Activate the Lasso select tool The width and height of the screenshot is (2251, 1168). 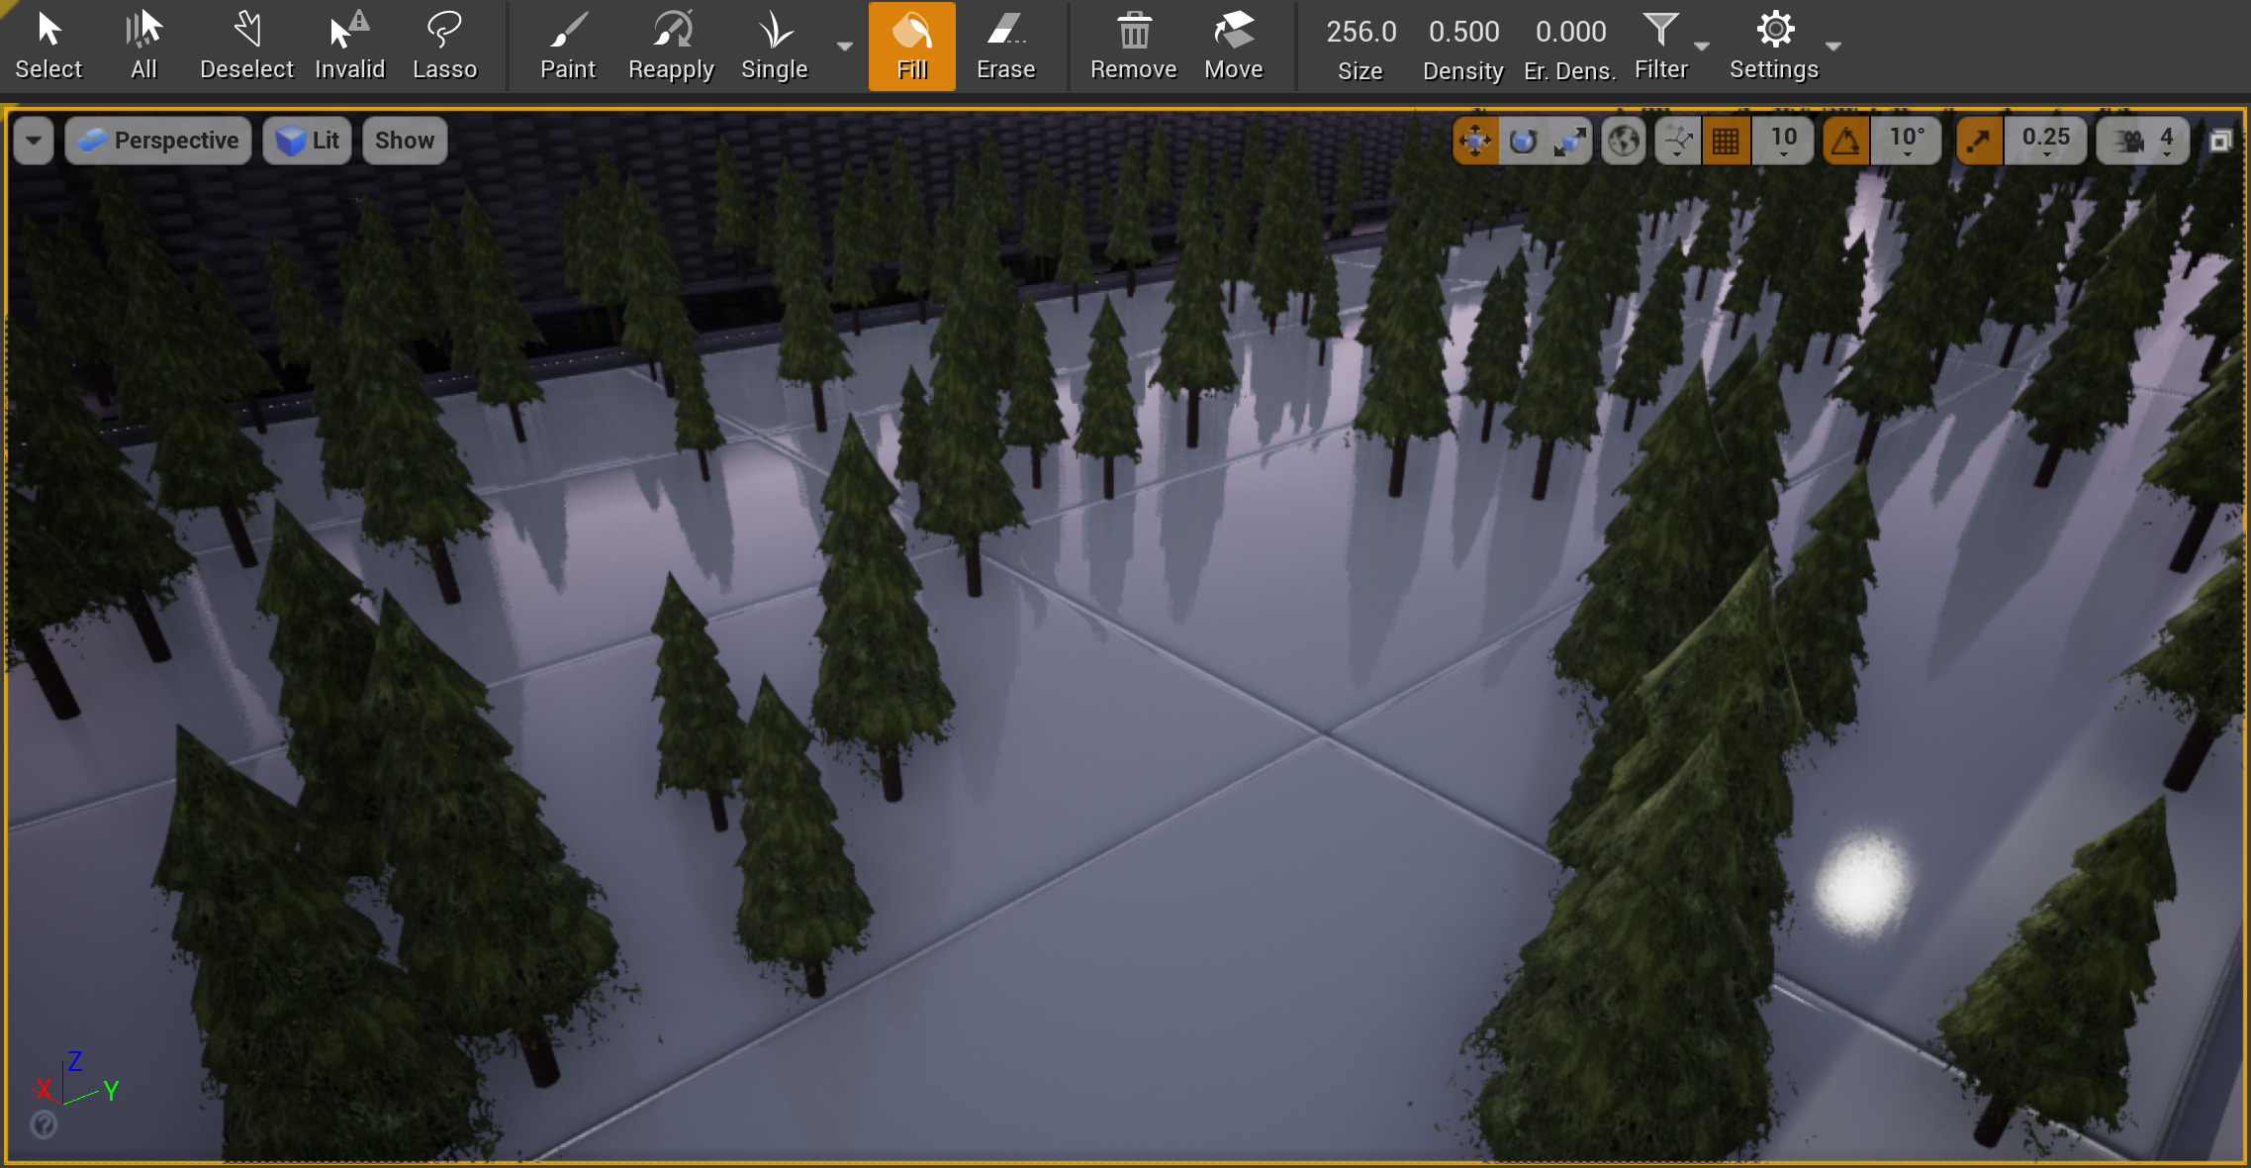[445, 45]
